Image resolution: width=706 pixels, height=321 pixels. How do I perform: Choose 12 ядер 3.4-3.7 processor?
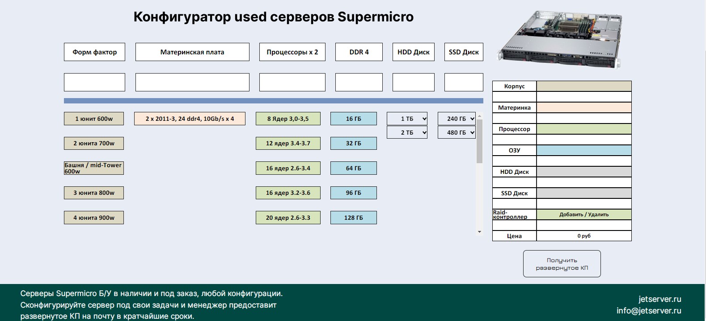tap(288, 143)
